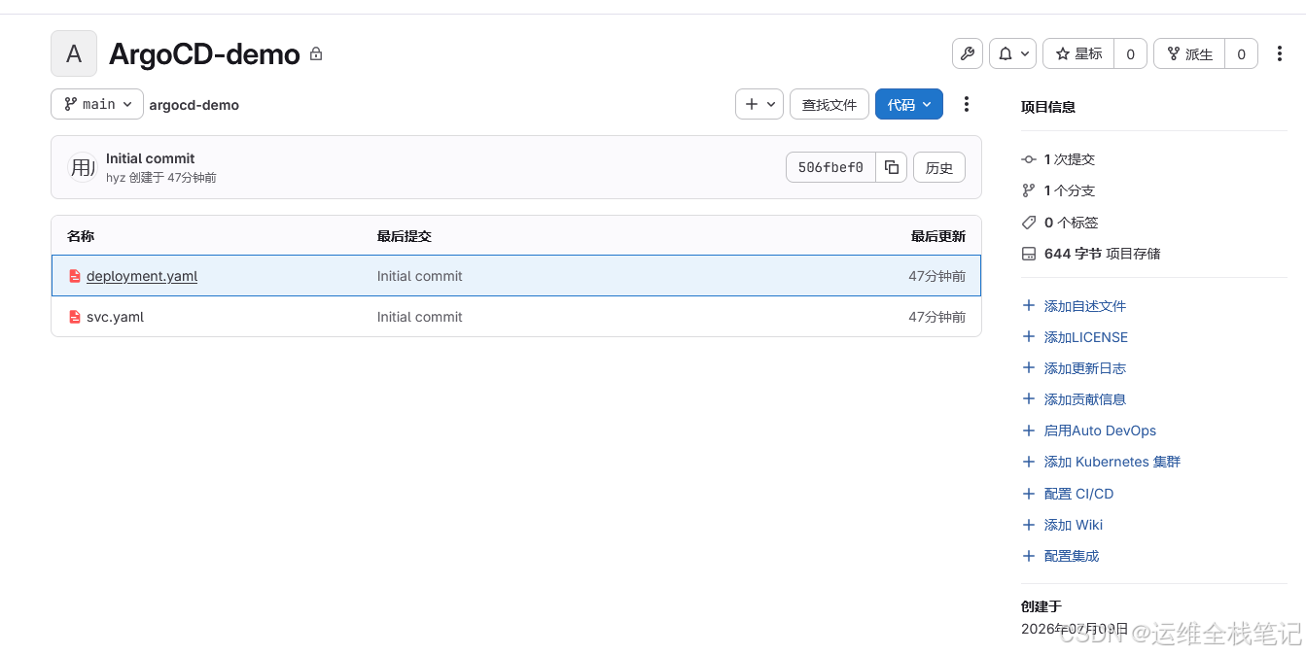Click 启用Auto DevOps link
1306x655 pixels.
[1101, 431]
